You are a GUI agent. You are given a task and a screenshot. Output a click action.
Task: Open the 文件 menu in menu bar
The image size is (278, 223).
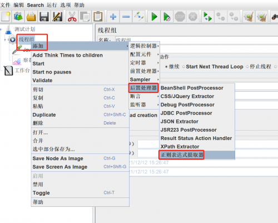coord(5,5)
